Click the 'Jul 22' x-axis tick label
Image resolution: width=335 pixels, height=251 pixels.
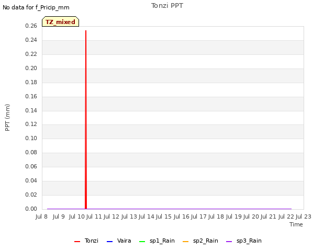click(x=286, y=216)
